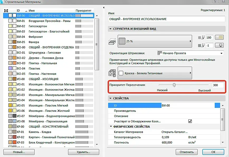The width and height of the screenshot is (229, 157).
Task: Click the Новый... button
Action: 19,152
